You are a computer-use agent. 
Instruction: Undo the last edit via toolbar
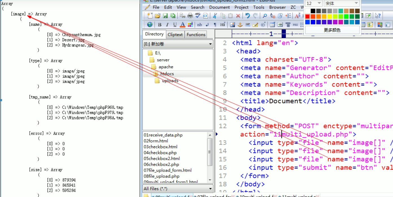[248, 16]
